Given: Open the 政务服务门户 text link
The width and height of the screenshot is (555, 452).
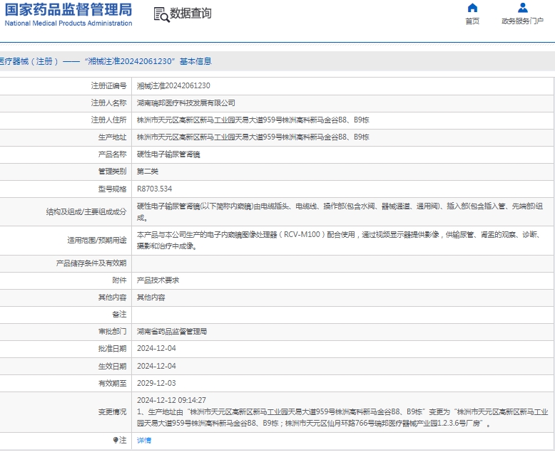Looking at the screenshot, I should point(522,21).
